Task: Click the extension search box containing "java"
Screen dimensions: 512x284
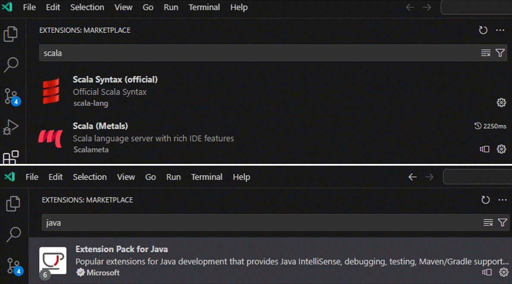Action: click(259, 222)
